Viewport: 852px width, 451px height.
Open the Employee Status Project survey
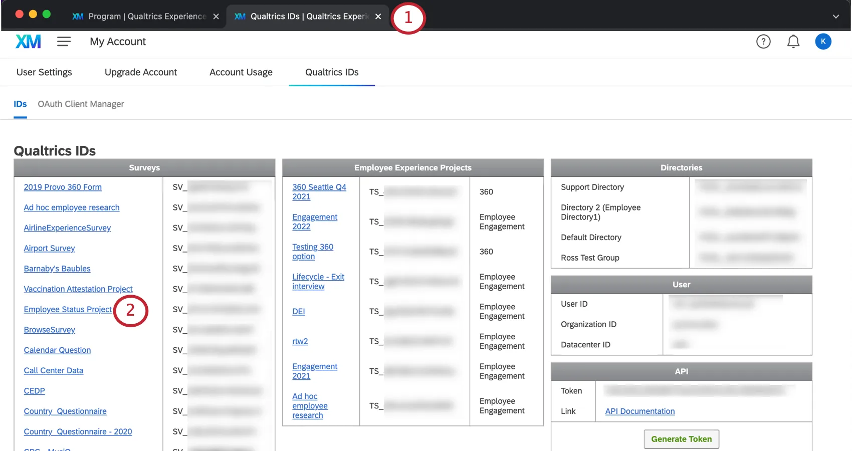[x=68, y=309]
